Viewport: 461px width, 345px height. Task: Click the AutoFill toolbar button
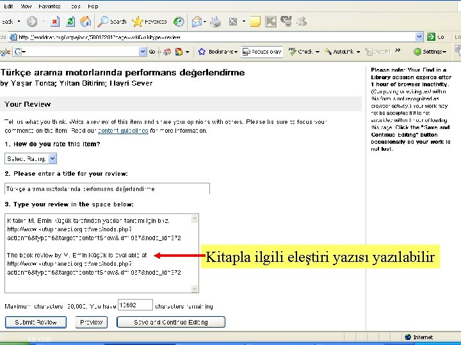point(378,52)
